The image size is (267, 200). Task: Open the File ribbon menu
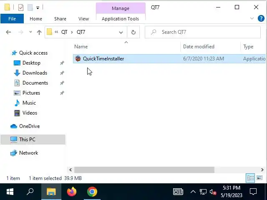coord(12,19)
